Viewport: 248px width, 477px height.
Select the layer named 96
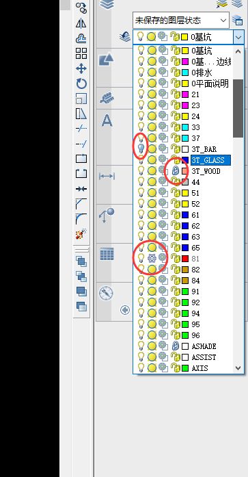coord(196,335)
